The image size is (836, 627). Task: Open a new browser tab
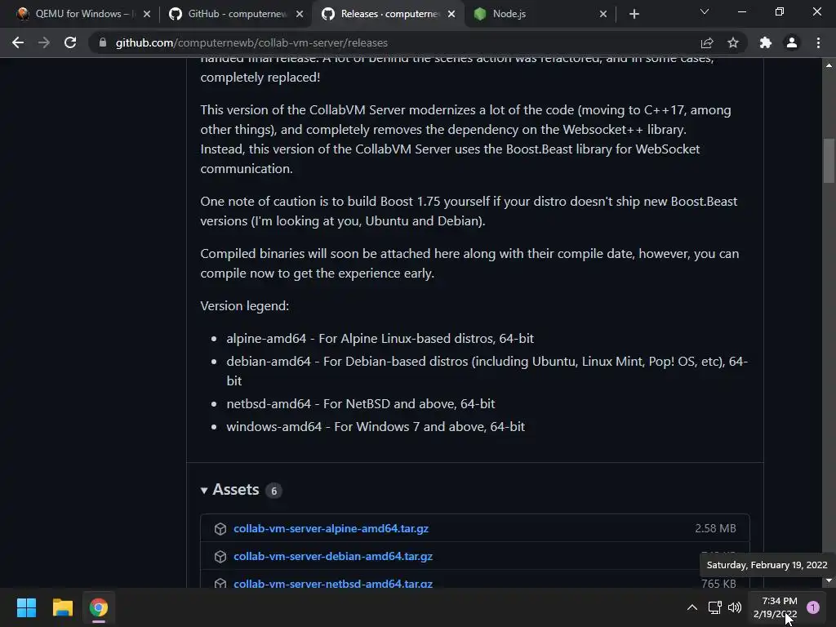pos(634,14)
